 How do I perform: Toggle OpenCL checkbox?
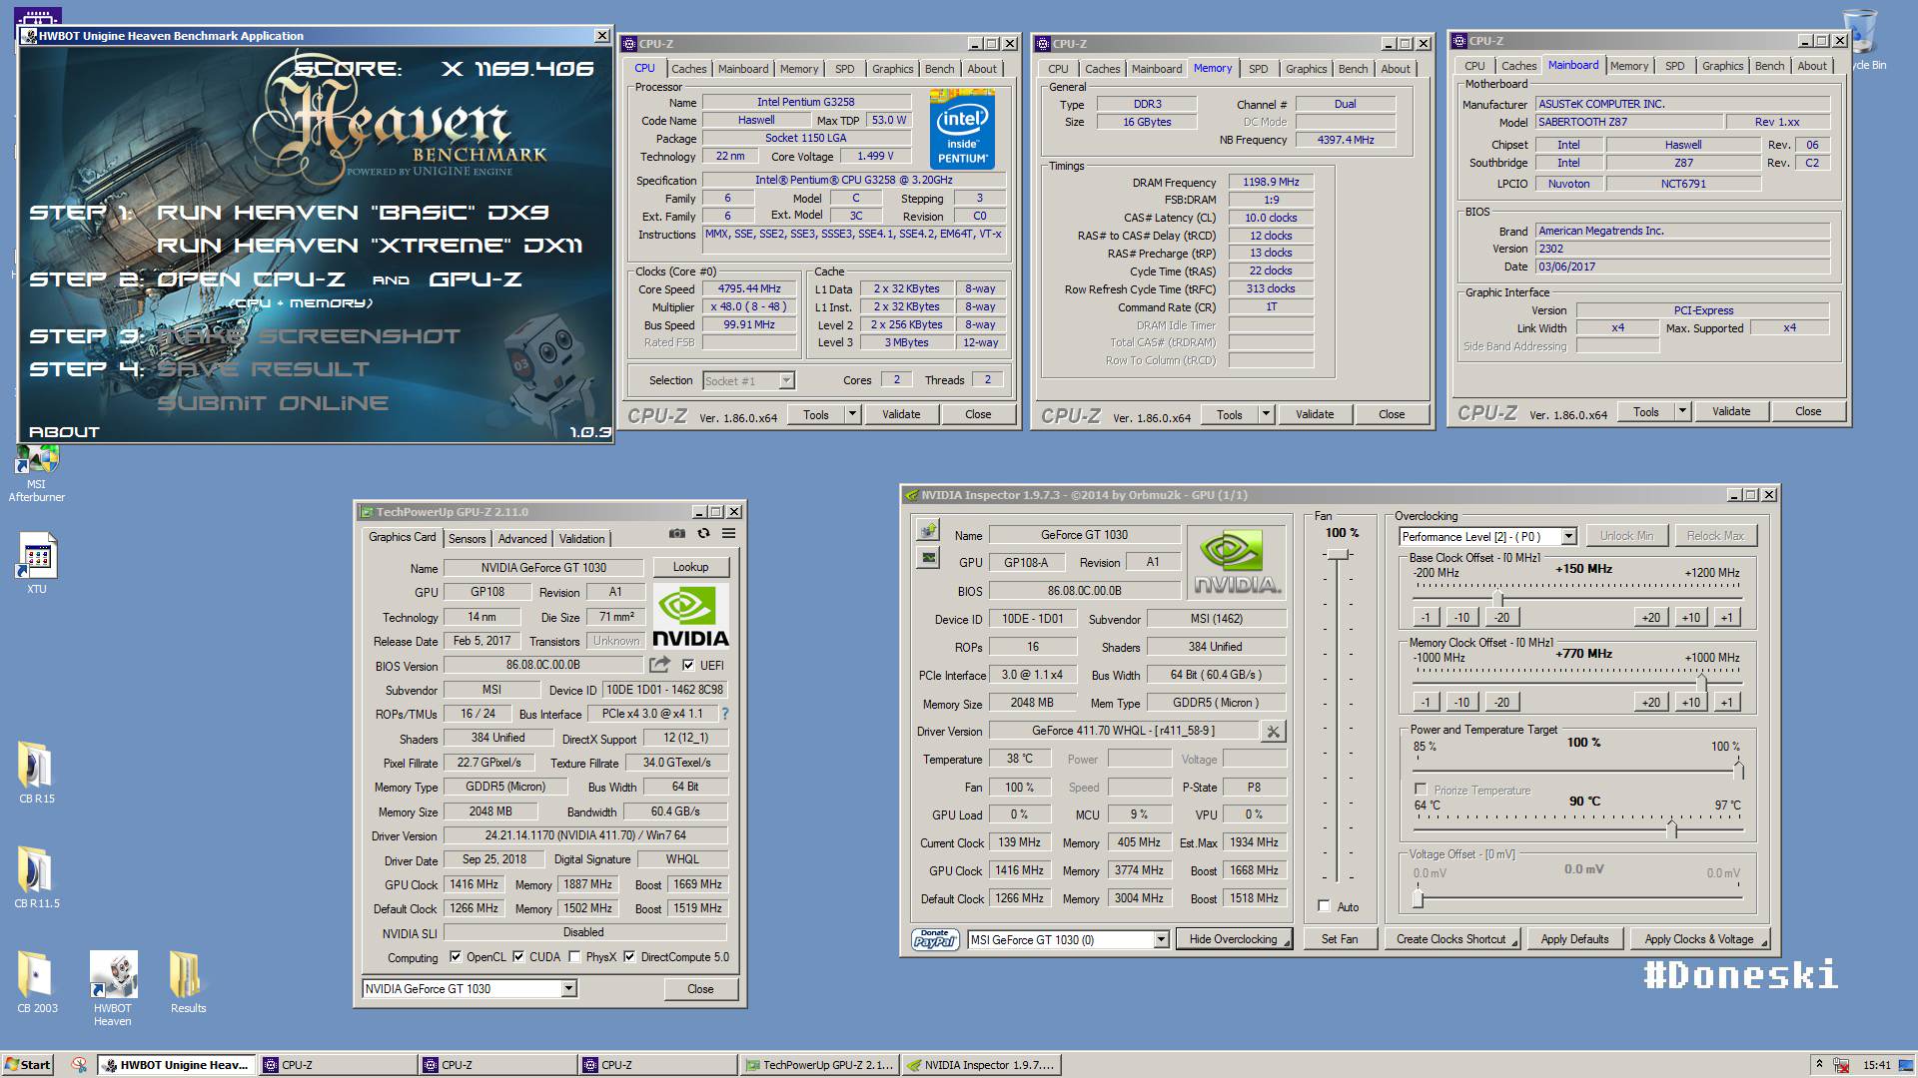pyautogui.click(x=456, y=956)
